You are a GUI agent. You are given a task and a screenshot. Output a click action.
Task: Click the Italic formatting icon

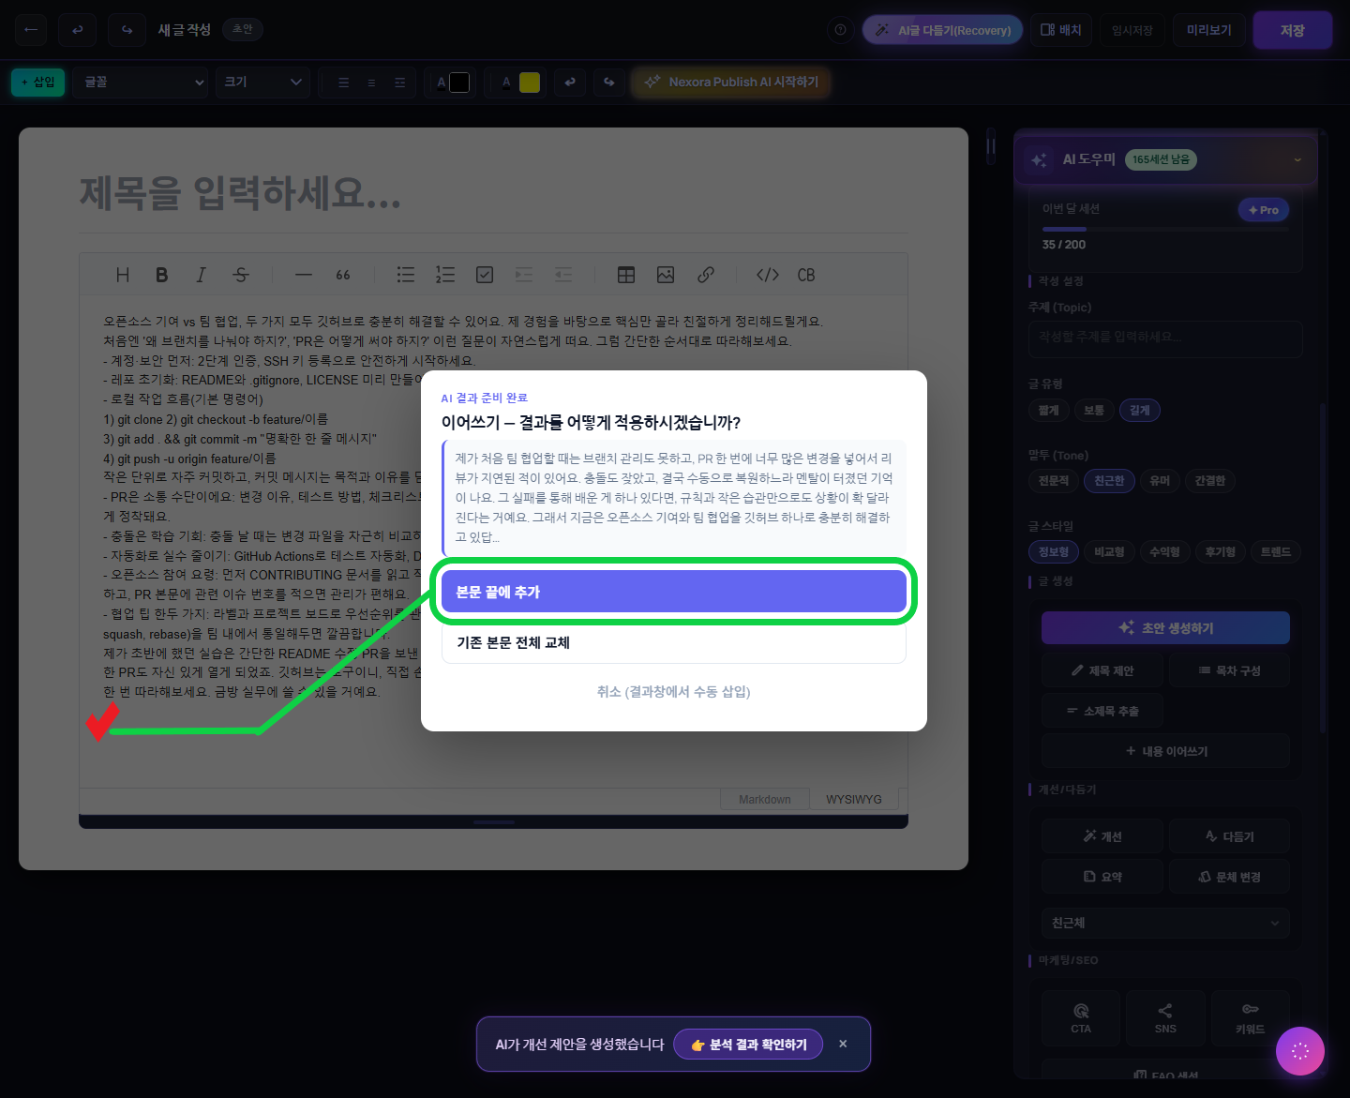(201, 275)
